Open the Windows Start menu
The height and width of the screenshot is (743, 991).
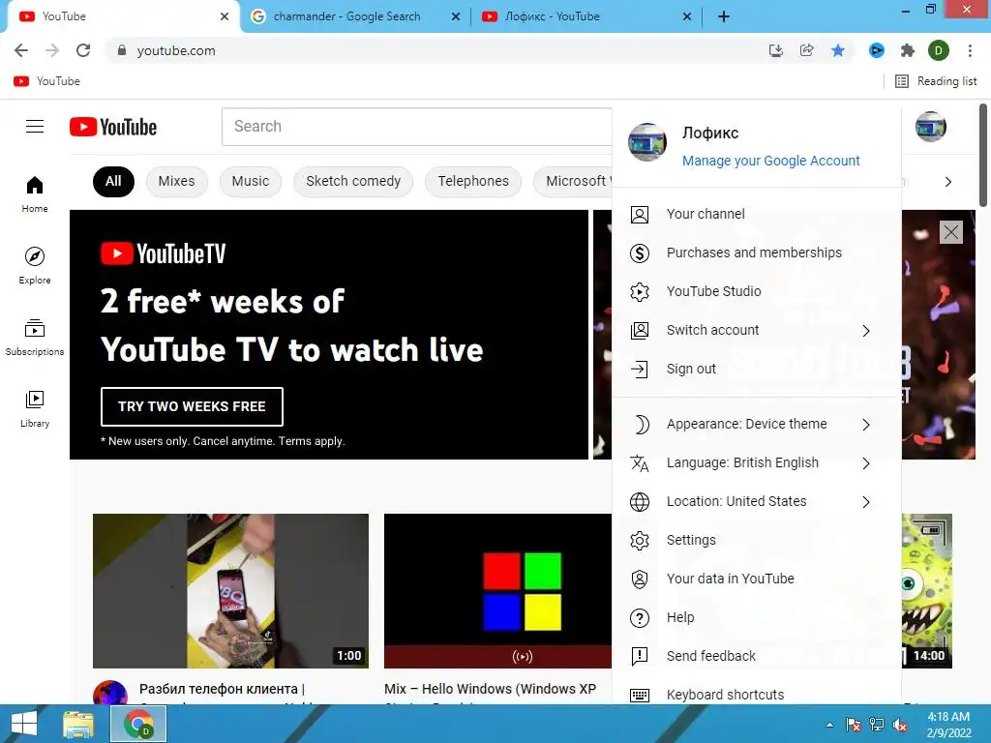click(x=24, y=724)
